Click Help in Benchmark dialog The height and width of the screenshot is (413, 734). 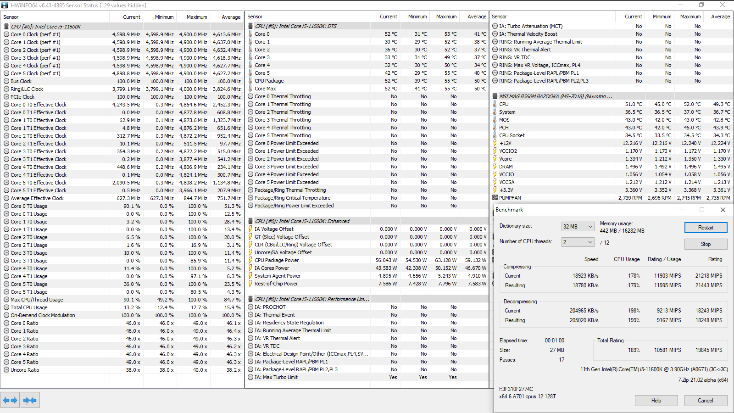pyautogui.click(x=656, y=401)
